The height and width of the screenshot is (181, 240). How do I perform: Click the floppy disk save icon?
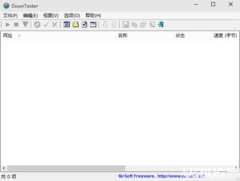126,24
